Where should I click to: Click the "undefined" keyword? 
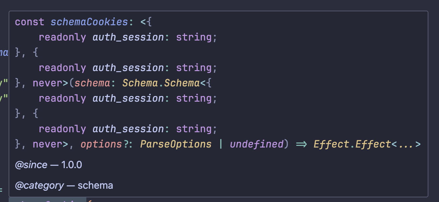click(256, 144)
